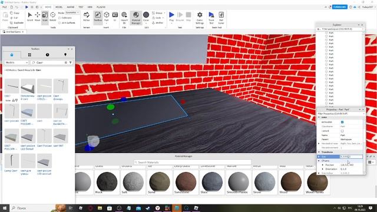Choose the Select tool in ribbon
Screen dimensions: 377x212
pyautogui.click(x=30, y=17)
